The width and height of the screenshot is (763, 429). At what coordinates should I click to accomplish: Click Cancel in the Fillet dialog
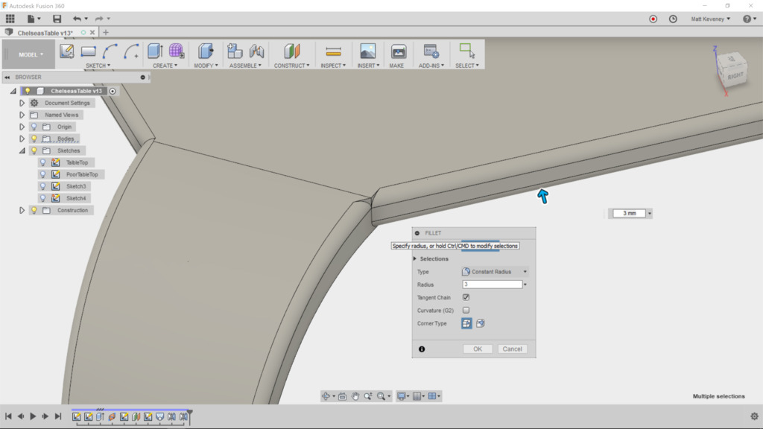pos(514,349)
